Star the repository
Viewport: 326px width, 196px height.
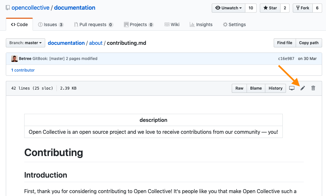coord(270,8)
